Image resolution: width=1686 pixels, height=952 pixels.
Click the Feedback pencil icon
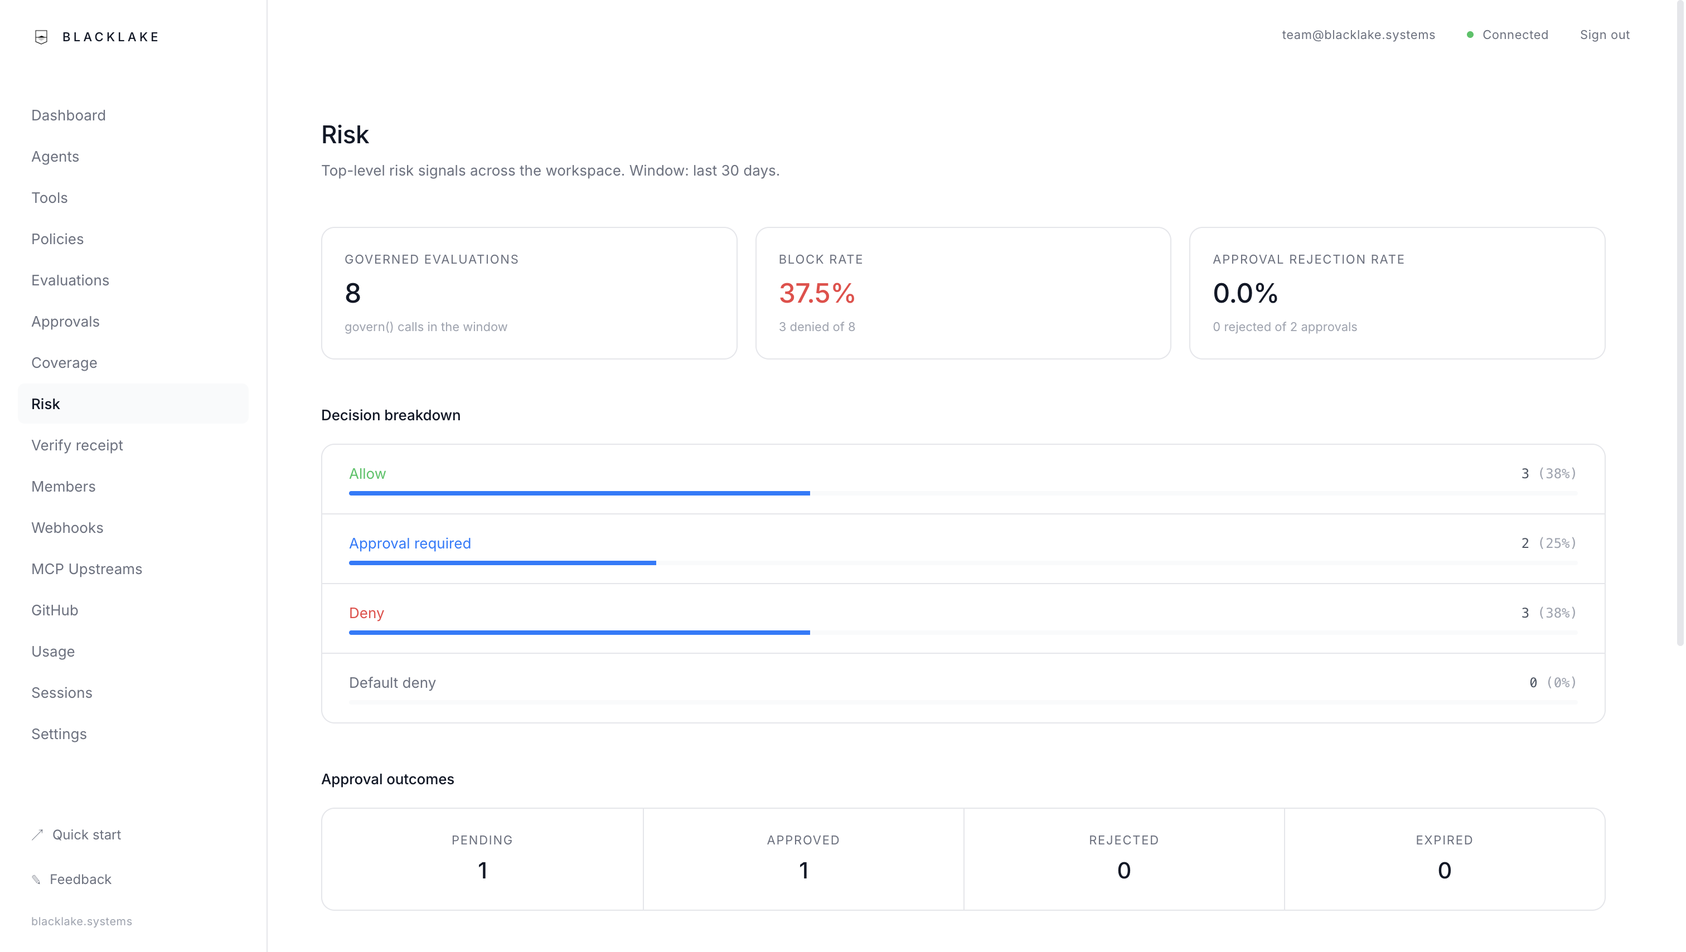pos(36,880)
